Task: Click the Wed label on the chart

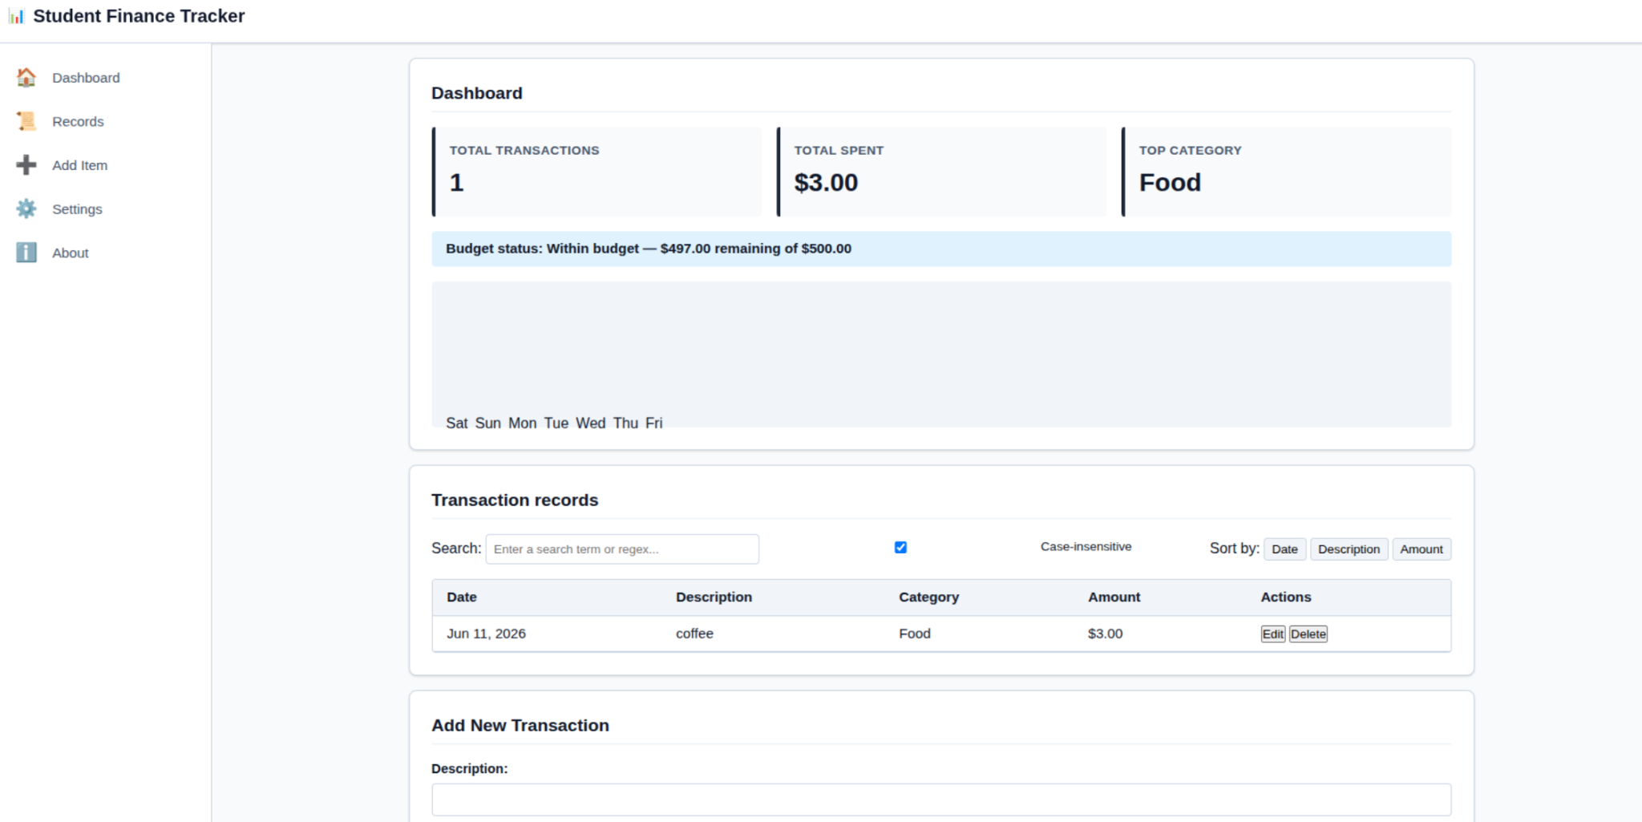Action: point(591,423)
